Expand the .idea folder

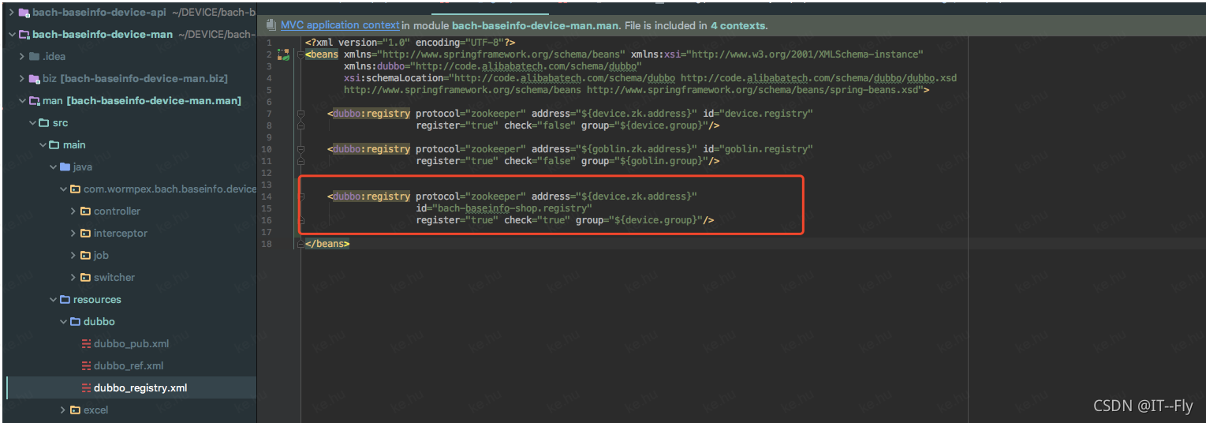[21, 57]
